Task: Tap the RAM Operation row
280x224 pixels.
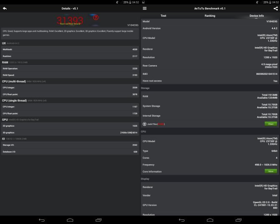Action: point(70,69)
